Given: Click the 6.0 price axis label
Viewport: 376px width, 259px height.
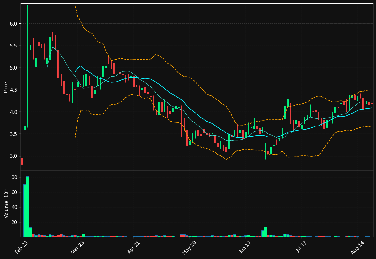Looking at the screenshot, I should (x=14, y=24).
